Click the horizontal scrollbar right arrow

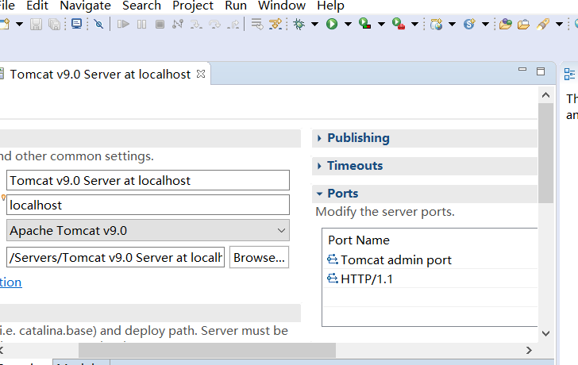(529, 350)
